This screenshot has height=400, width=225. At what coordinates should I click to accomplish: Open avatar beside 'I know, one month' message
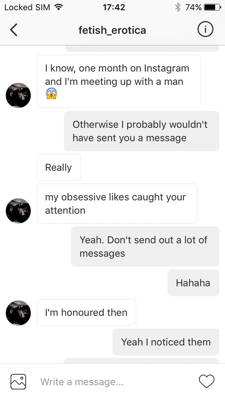point(18,95)
